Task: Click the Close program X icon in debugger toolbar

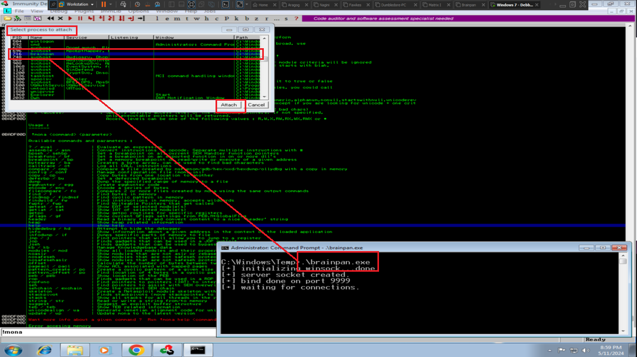Action: (61, 19)
